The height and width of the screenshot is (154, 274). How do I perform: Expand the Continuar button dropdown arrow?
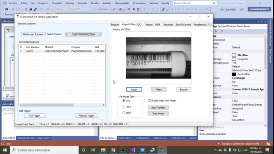(110, 9)
